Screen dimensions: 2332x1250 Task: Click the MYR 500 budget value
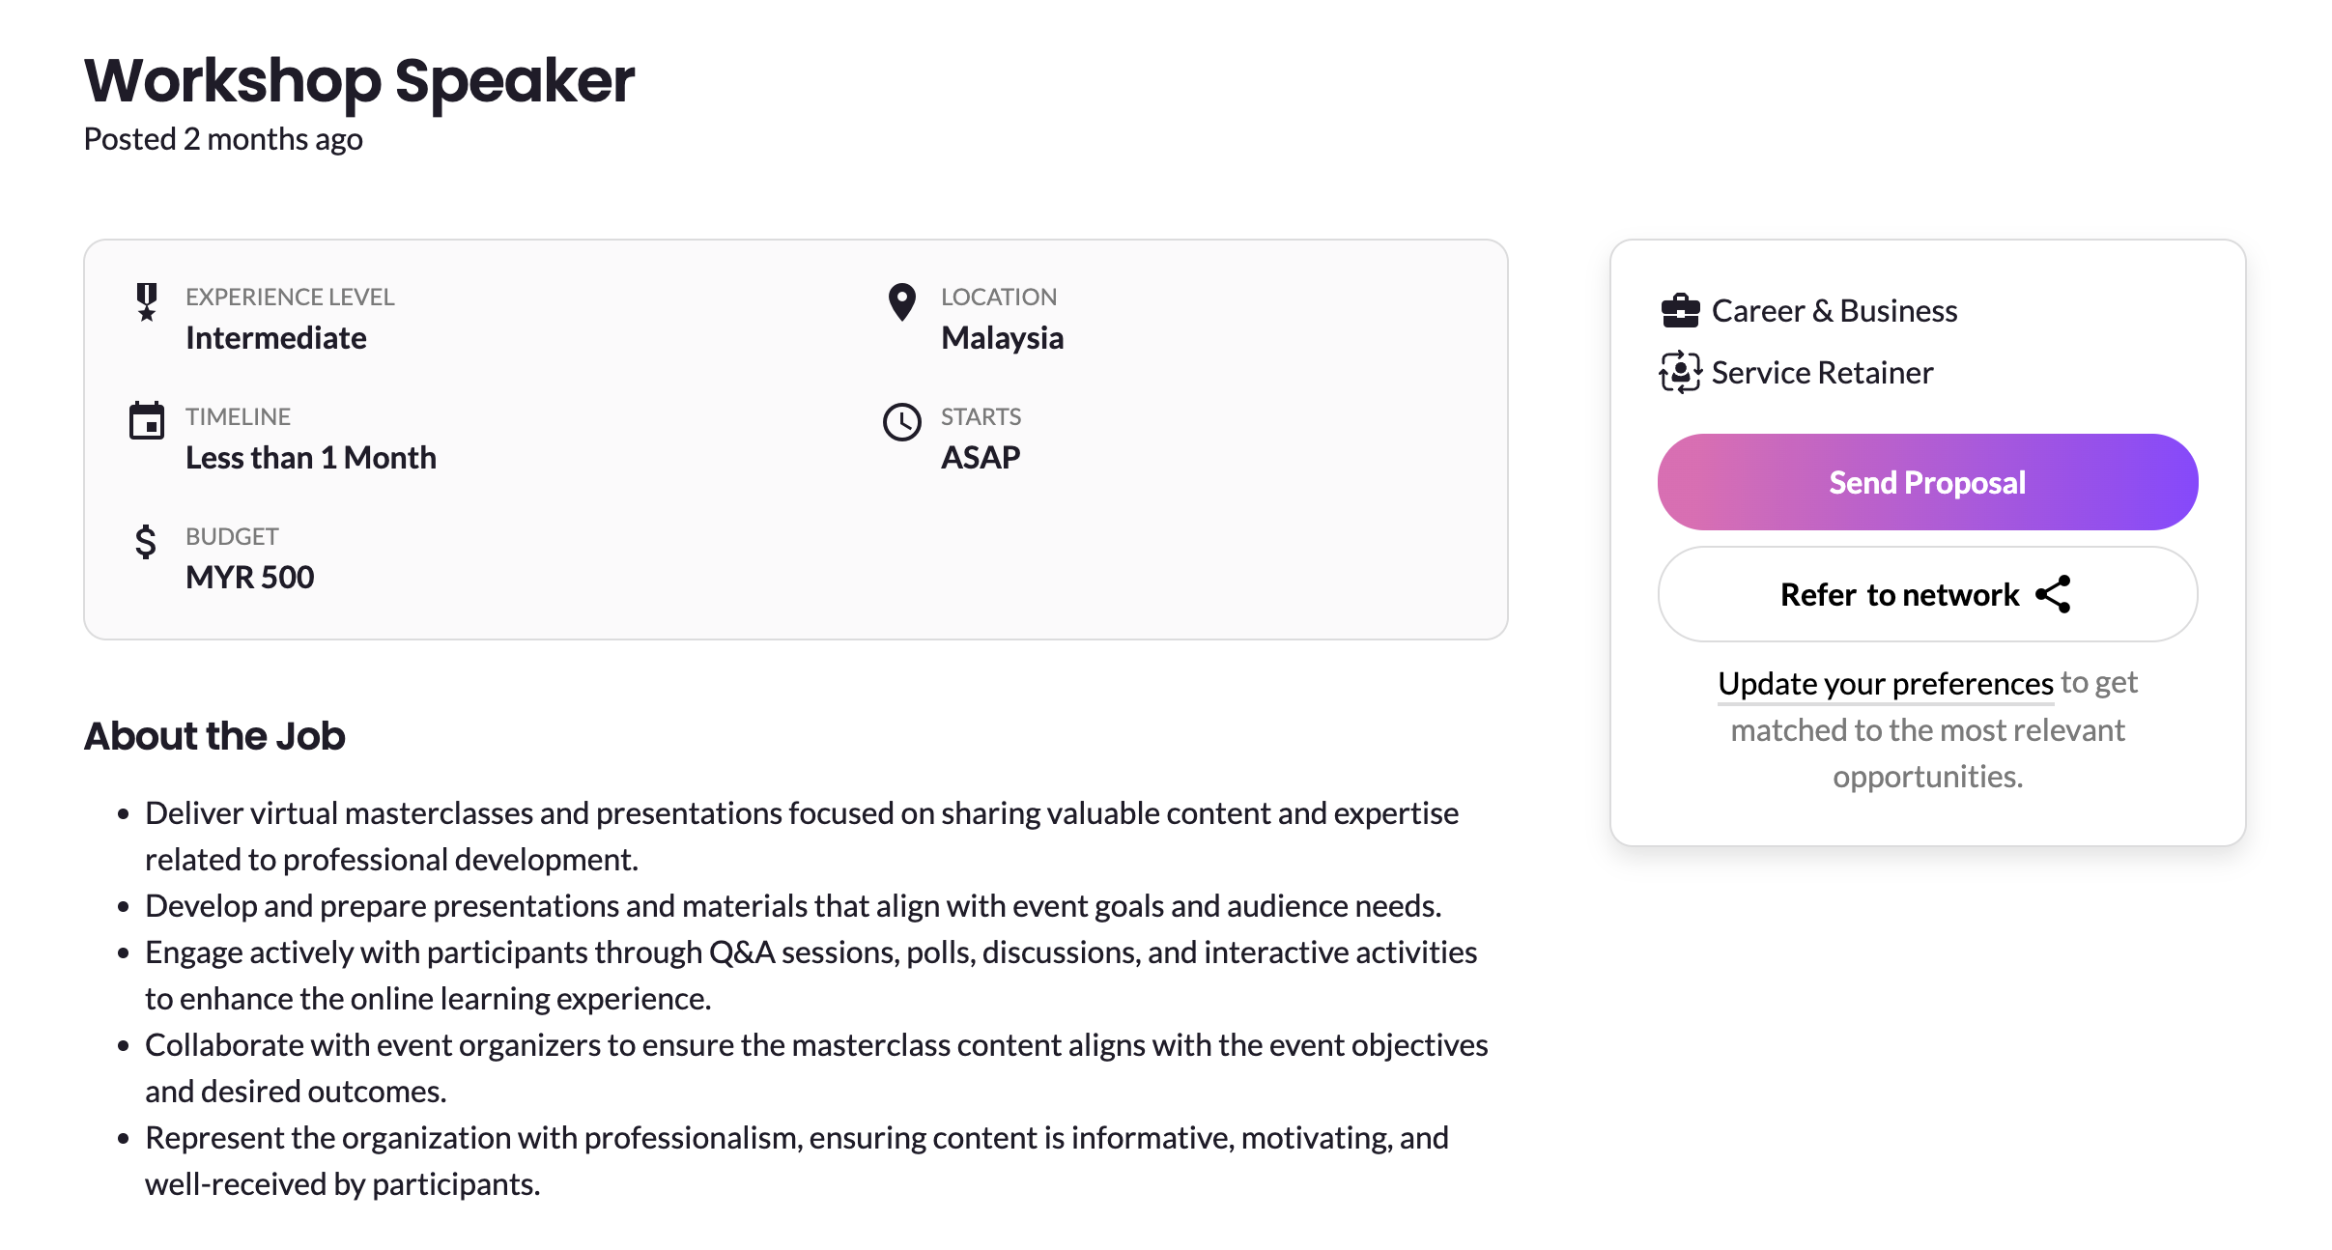[x=249, y=578]
